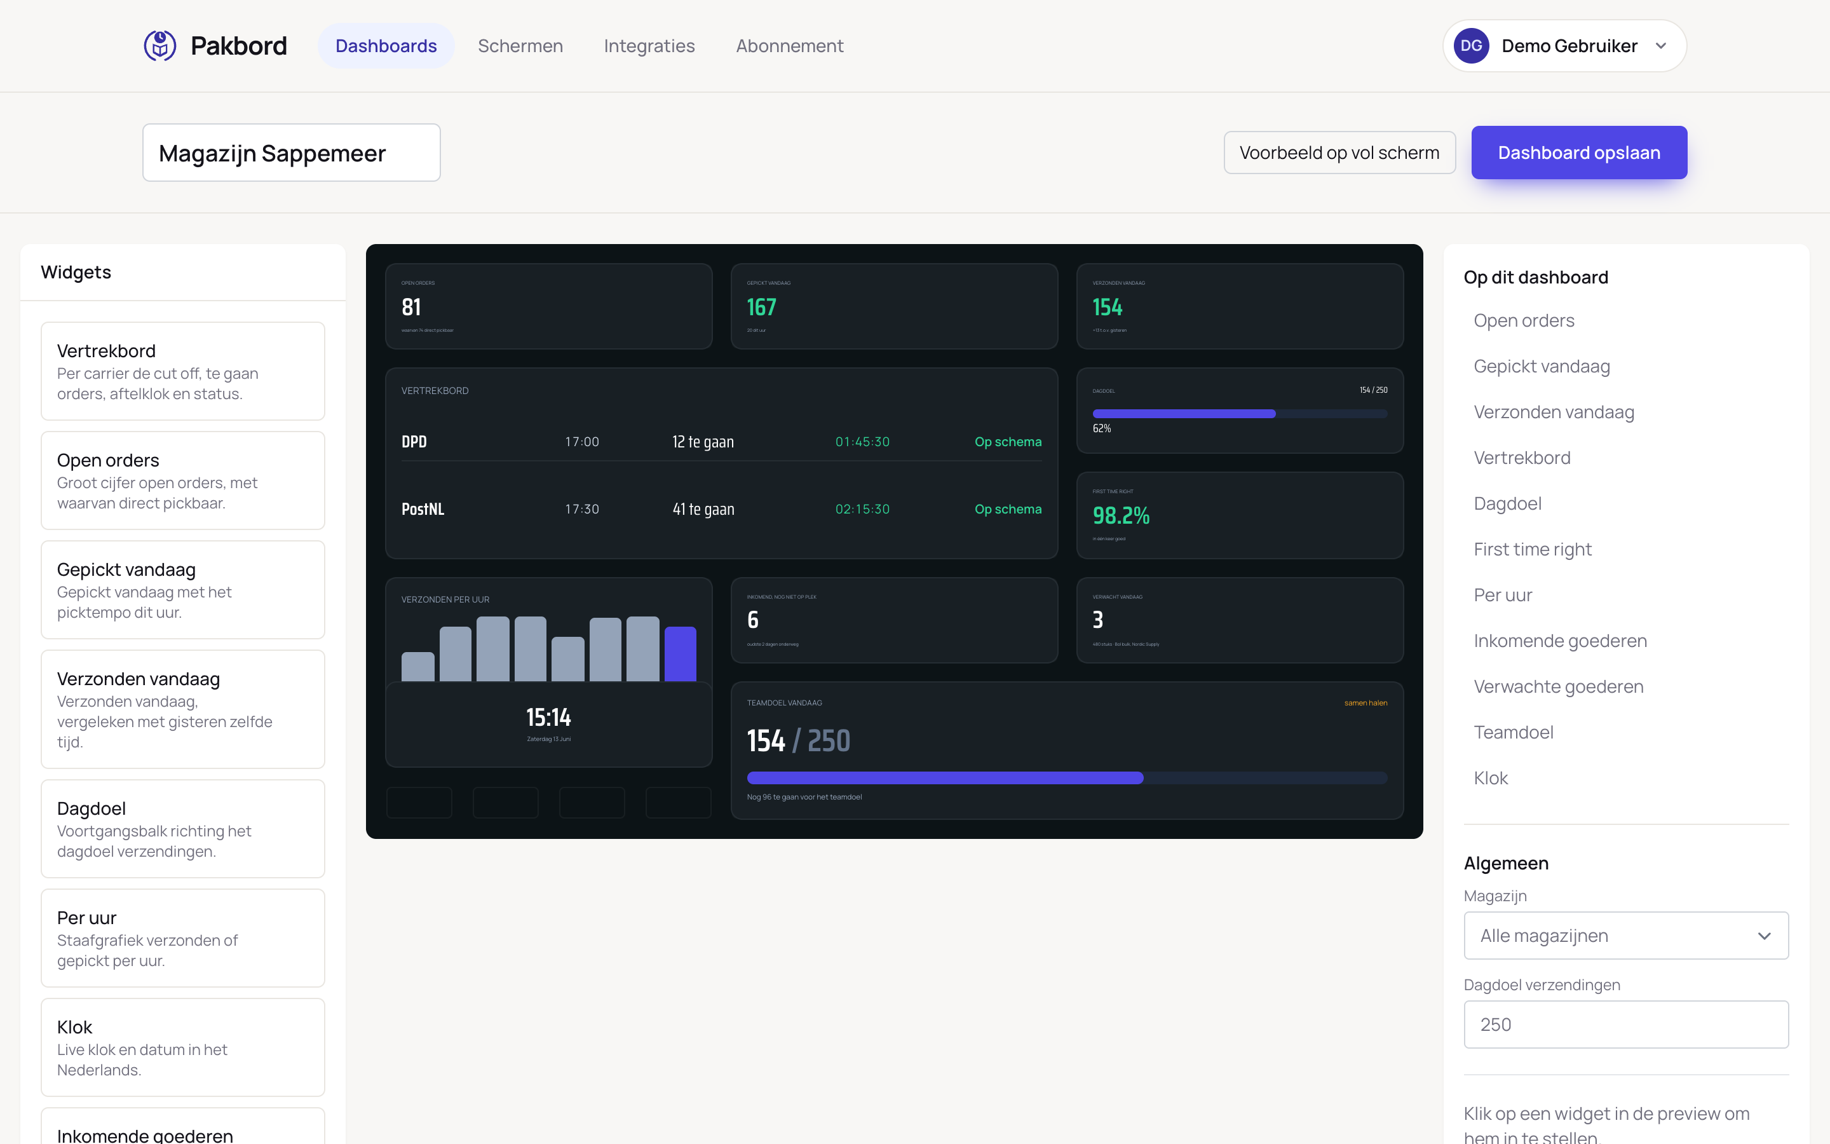This screenshot has height=1144, width=1830.
Task: Click the Dagdoel verzendingen input showing 250
Action: pyautogui.click(x=1626, y=1024)
